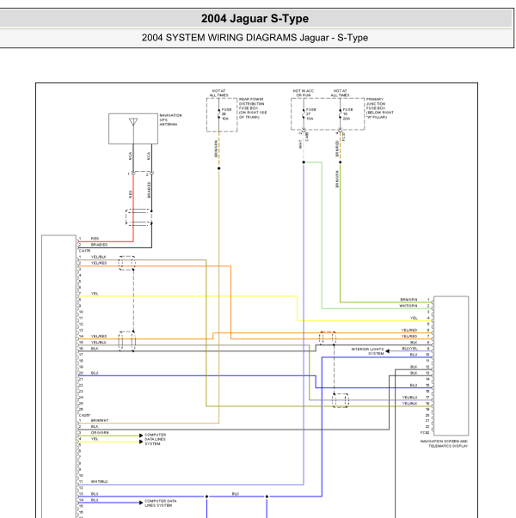Click the "NAVIGATION GPS ANTENNA" label
The width and height of the screenshot is (516, 518).
[x=170, y=120]
